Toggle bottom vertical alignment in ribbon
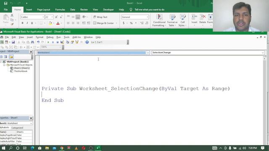This screenshot has height=151, width=269. (x=78, y=17)
